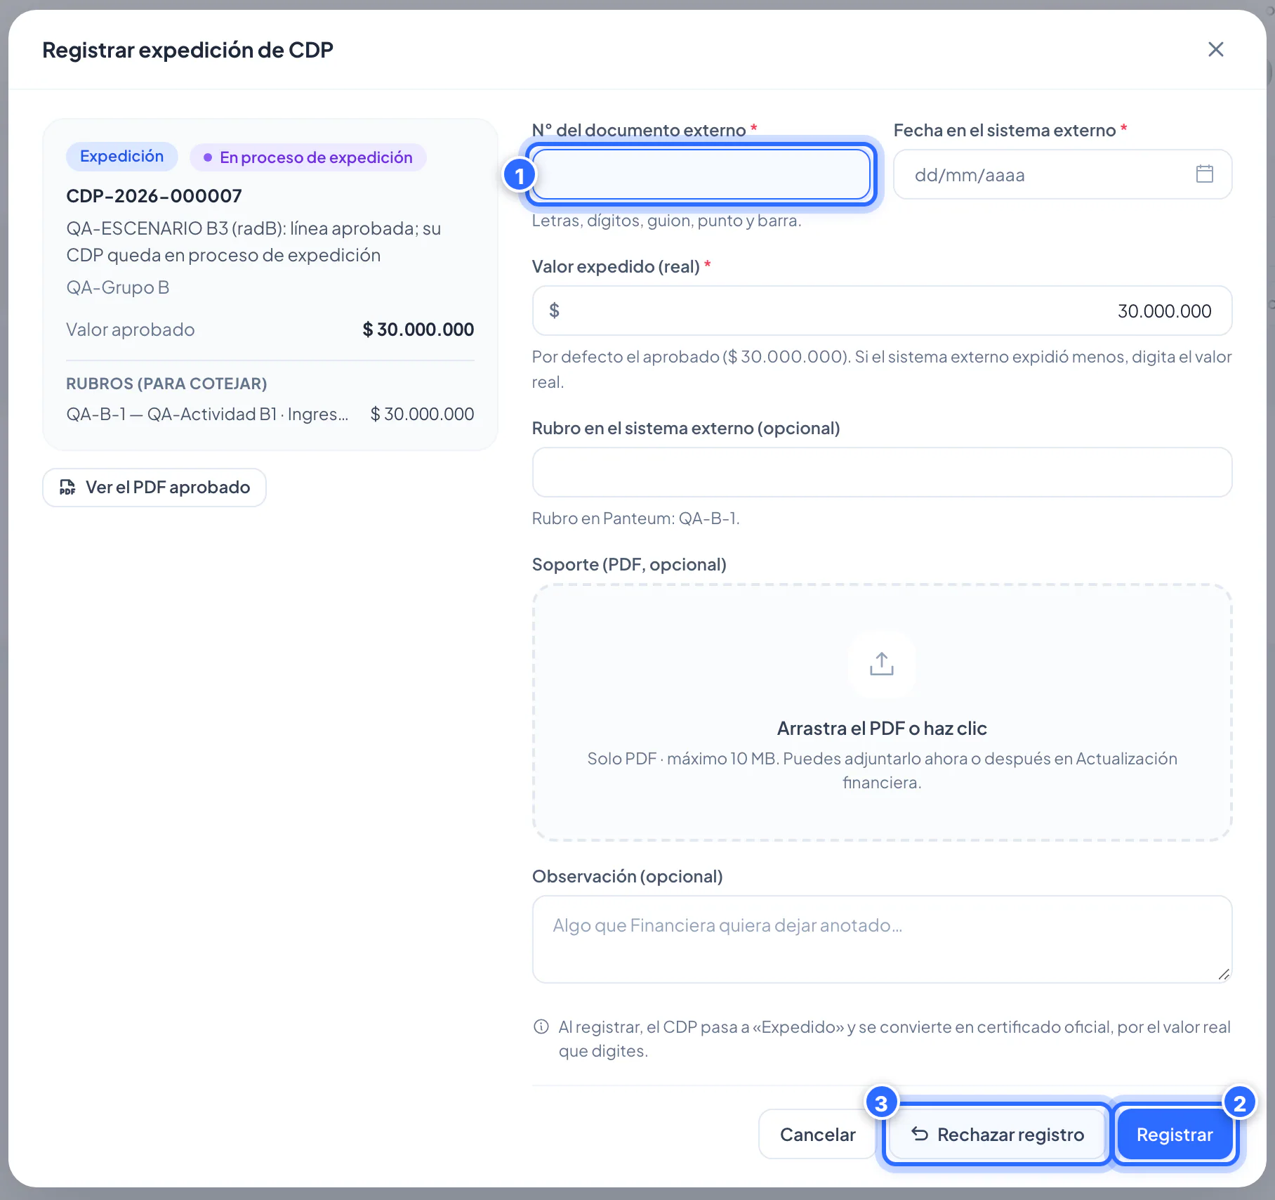1275x1200 pixels.
Task: Click the QA-Grupo B text
Action: [118, 287]
